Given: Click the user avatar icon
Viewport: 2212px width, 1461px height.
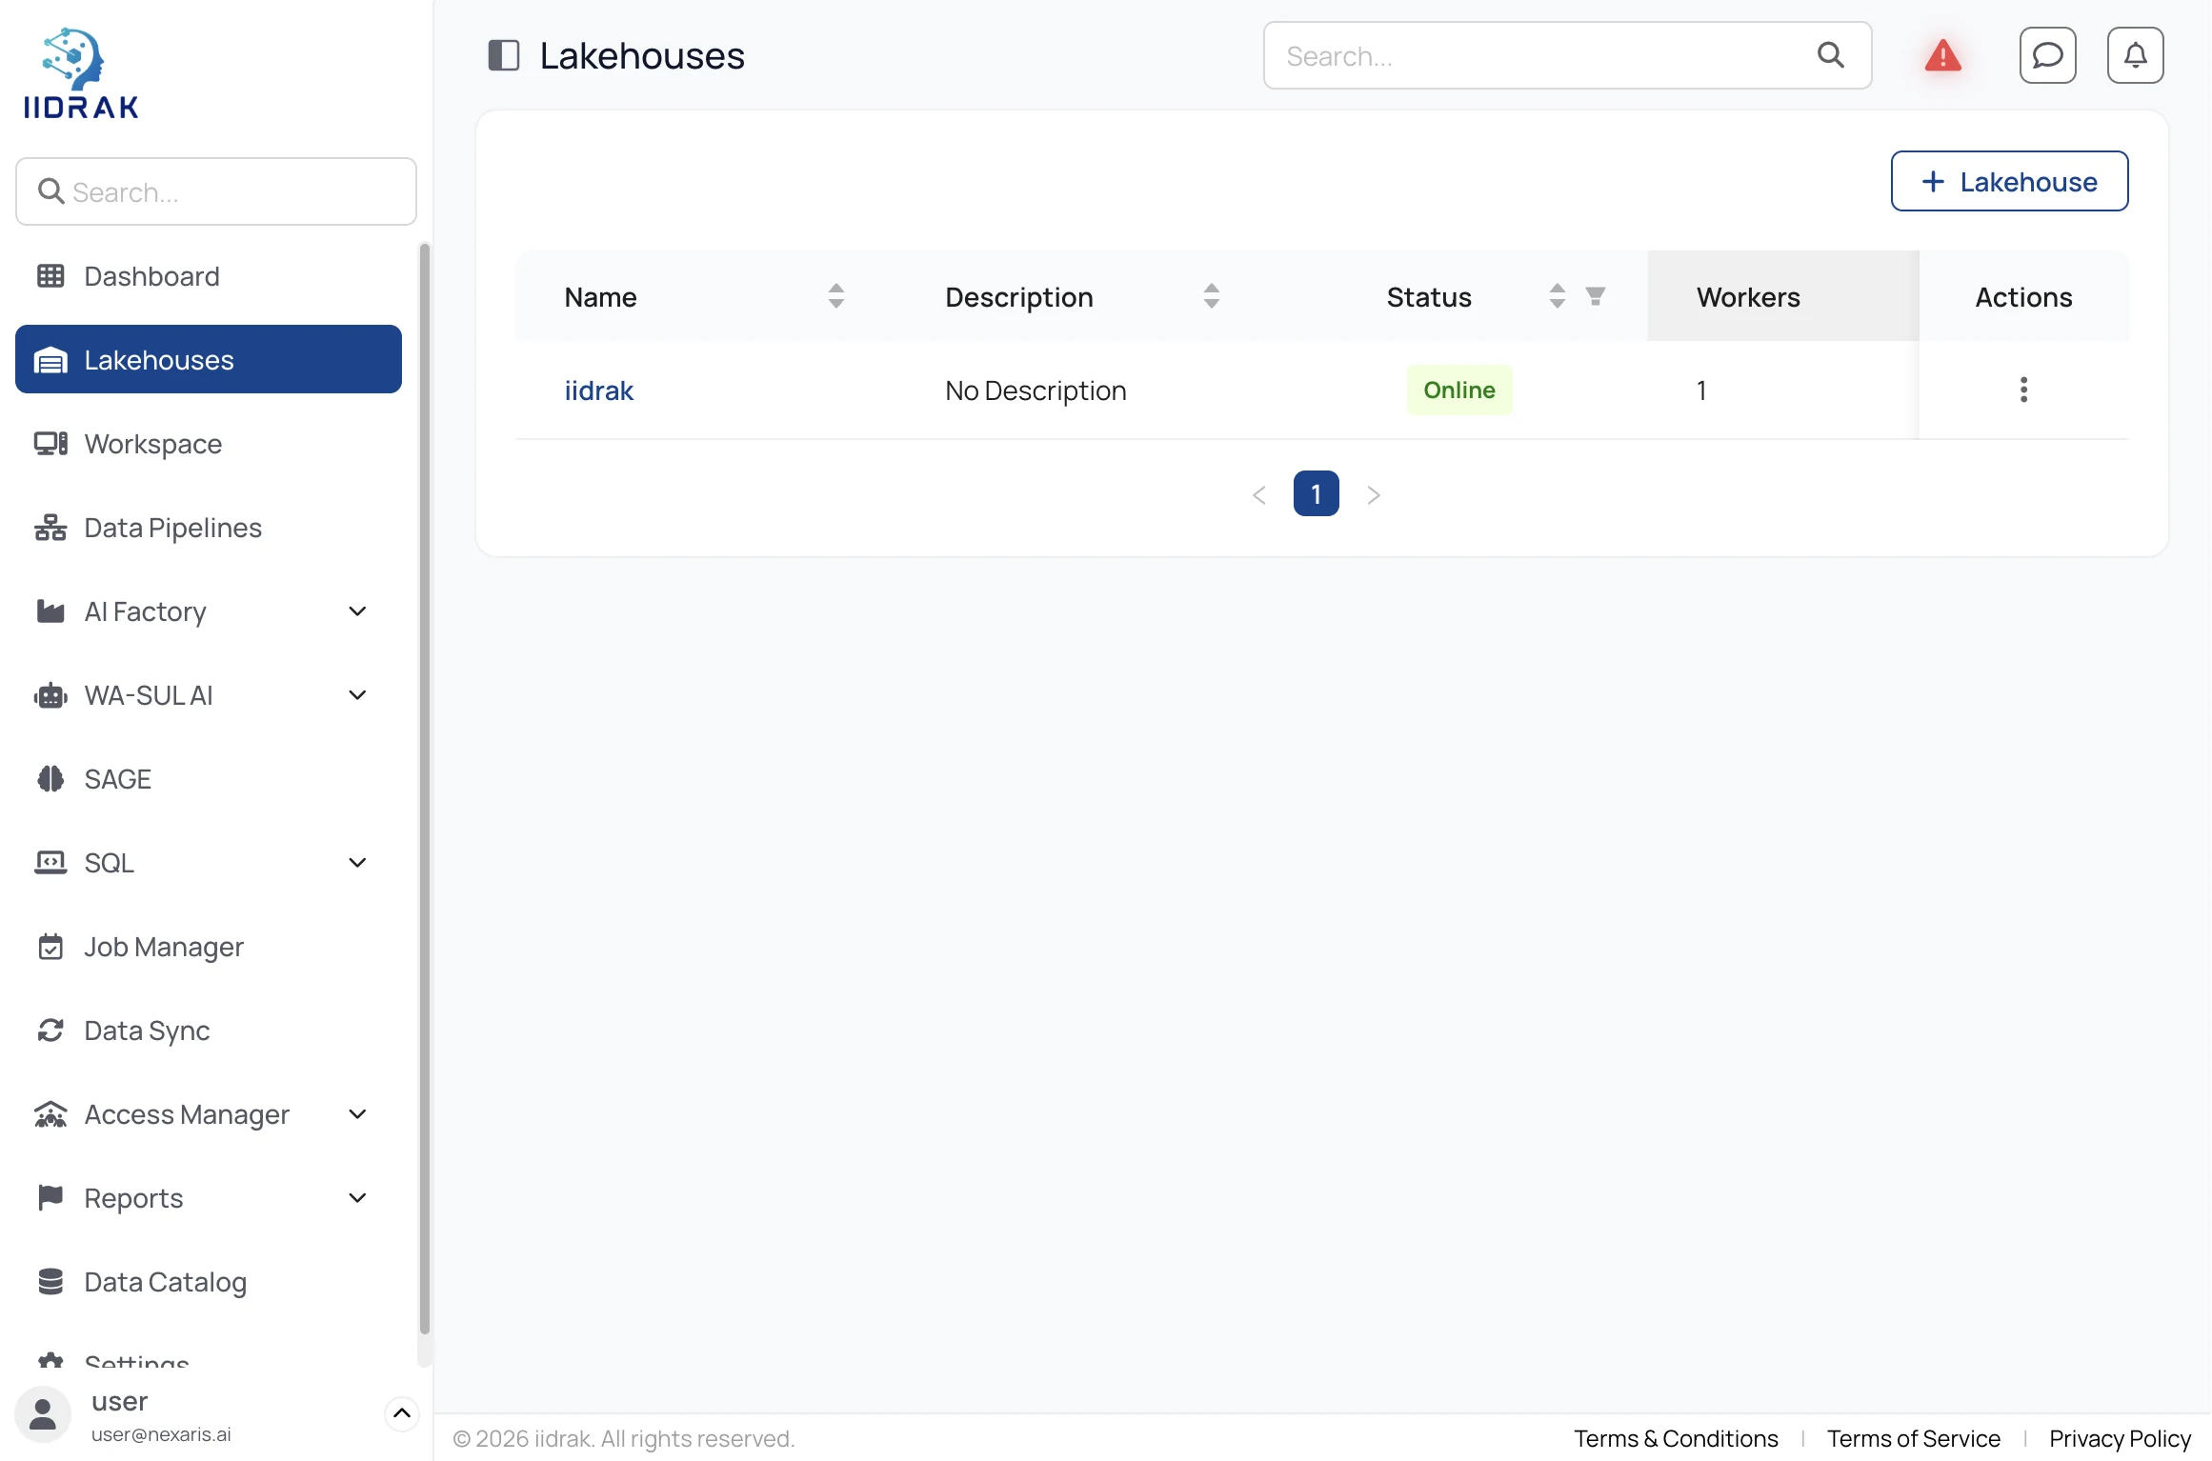Looking at the screenshot, I should [x=43, y=1414].
